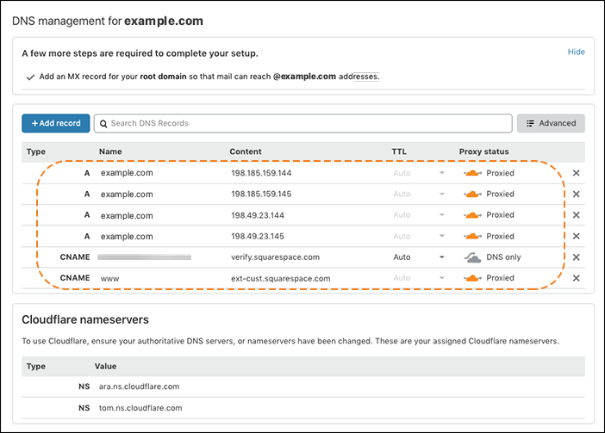This screenshot has width=605, height=433.
Task: Delete the A record 198.185.159.144
Action: tap(576, 173)
